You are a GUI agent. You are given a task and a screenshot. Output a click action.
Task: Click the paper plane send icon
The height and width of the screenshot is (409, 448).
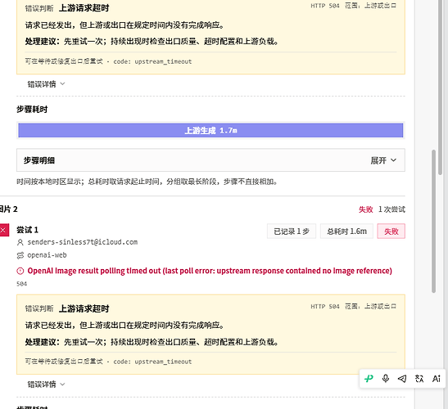(402, 379)
